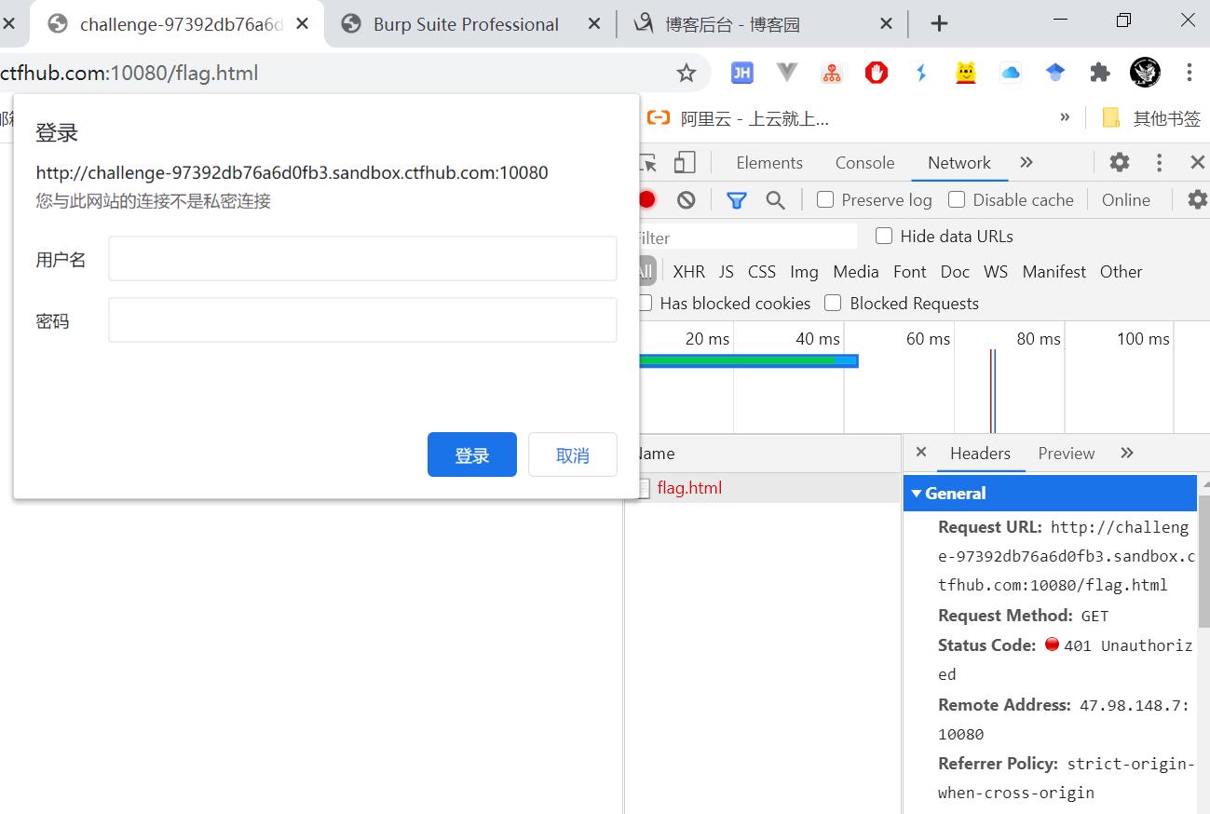This screenshot has width=1210, height=814.
Task: Filter requests by Media
Action: point(856,271)
